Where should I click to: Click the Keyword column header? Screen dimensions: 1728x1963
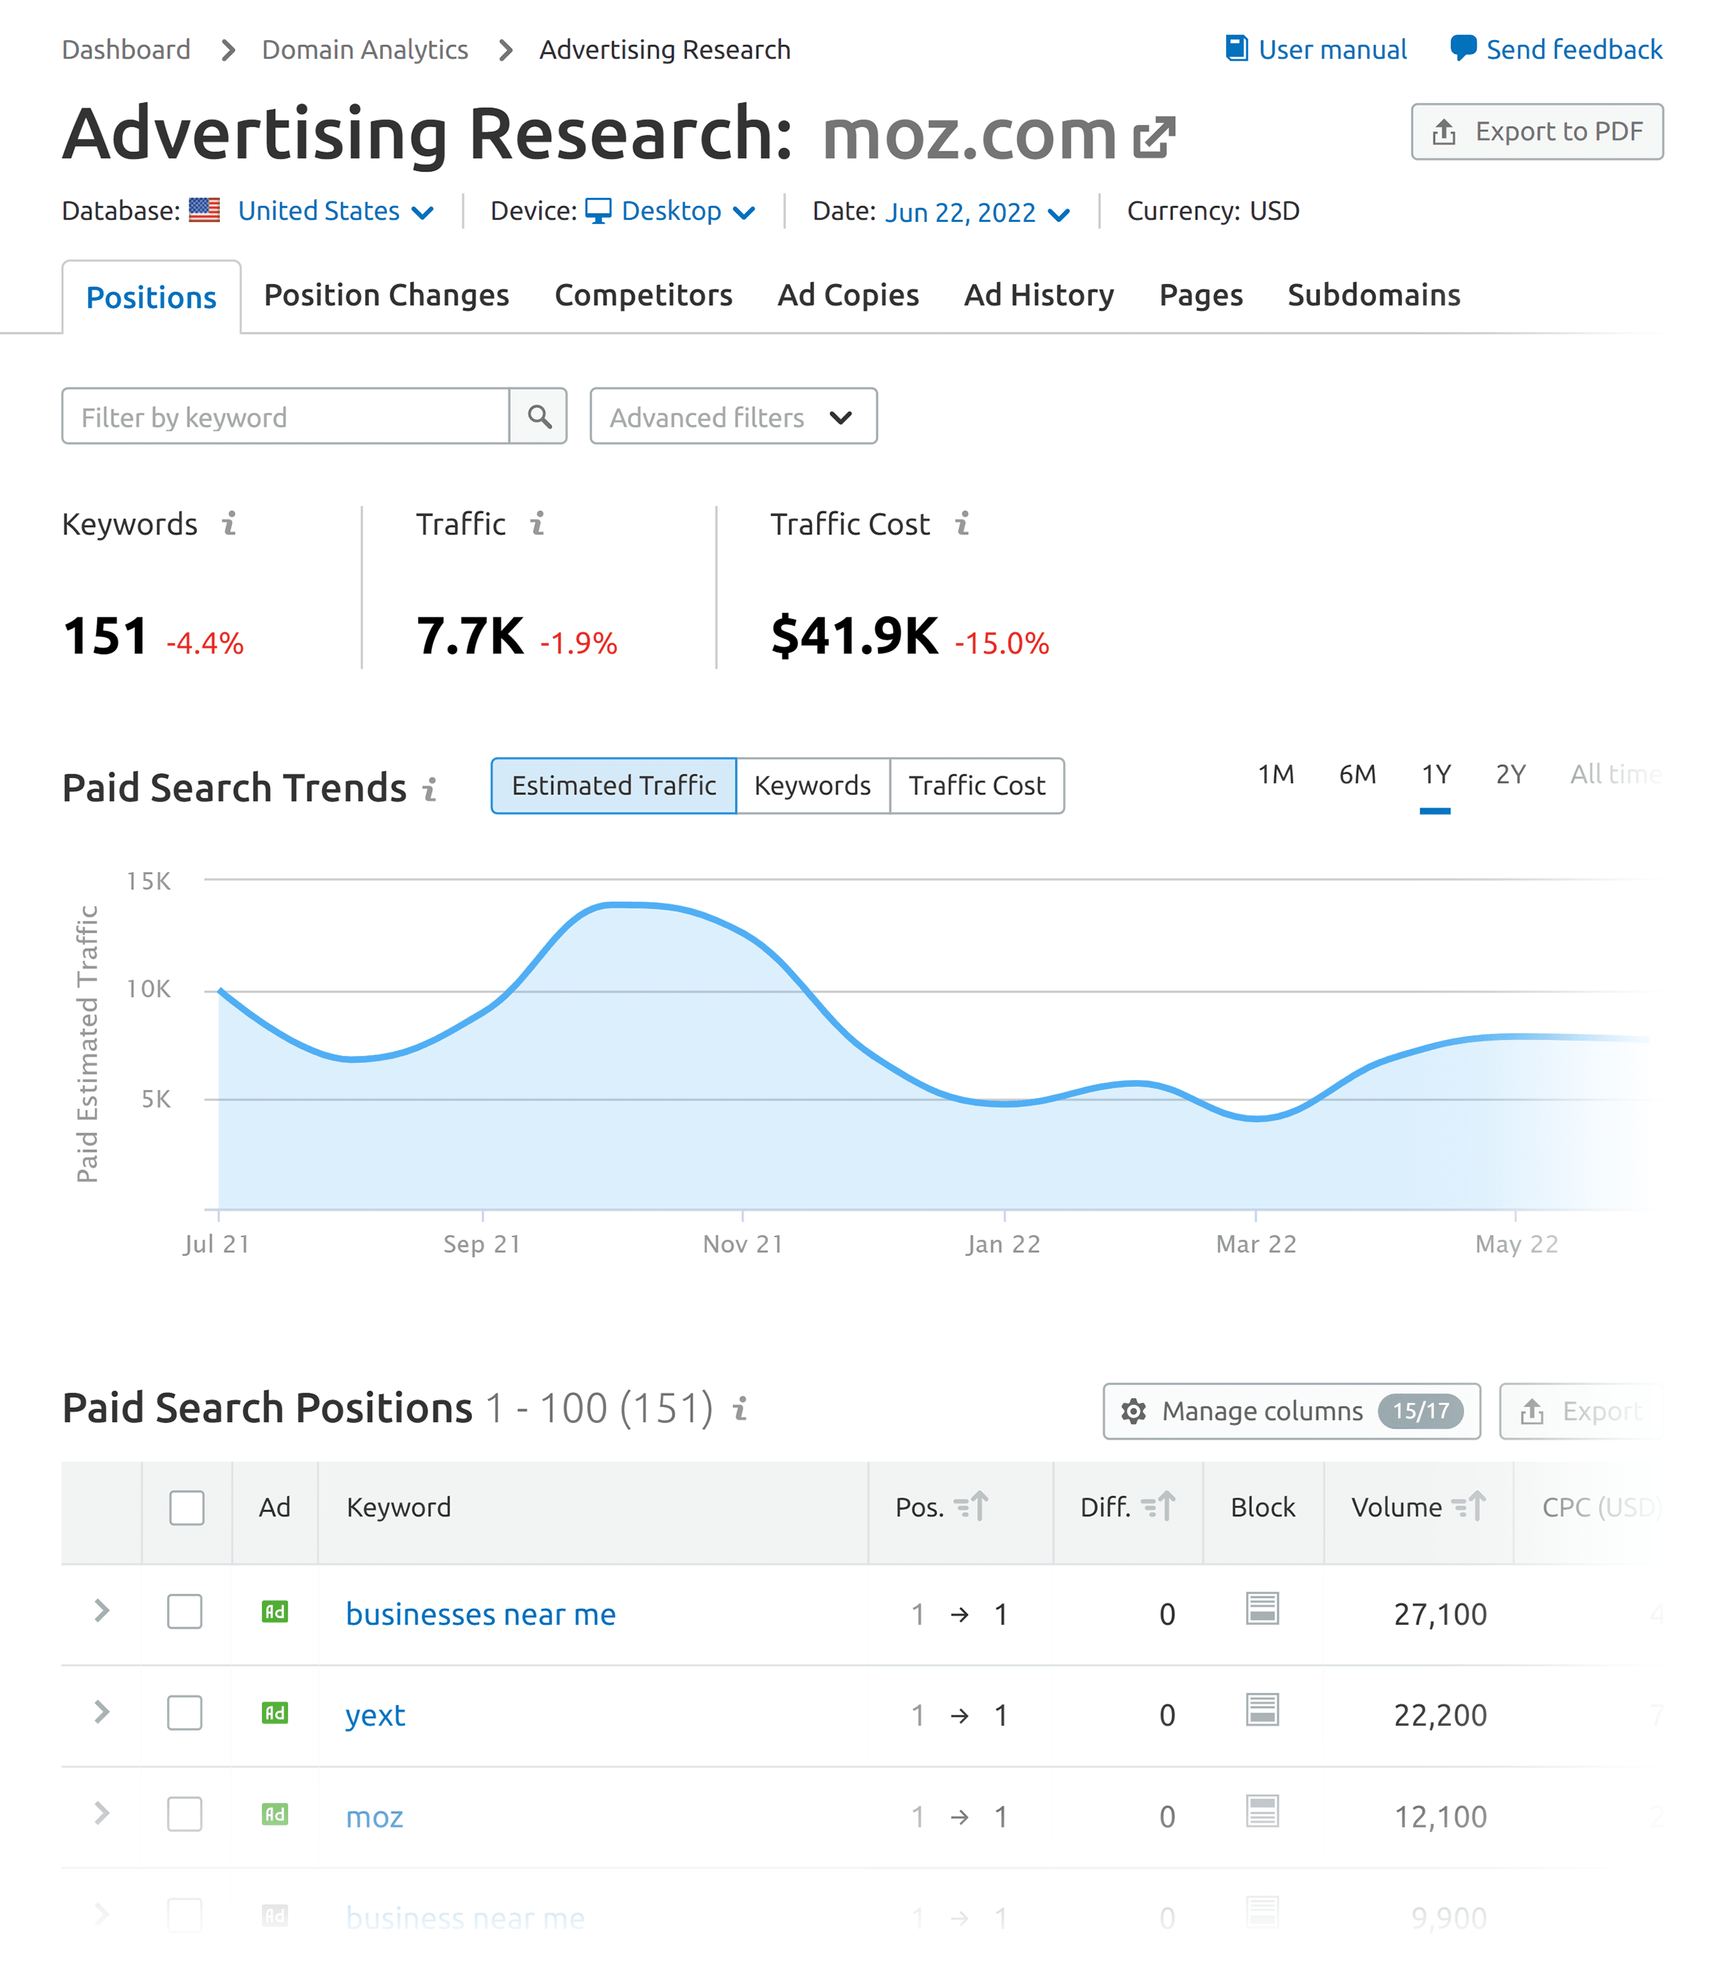coord(398,1508)
